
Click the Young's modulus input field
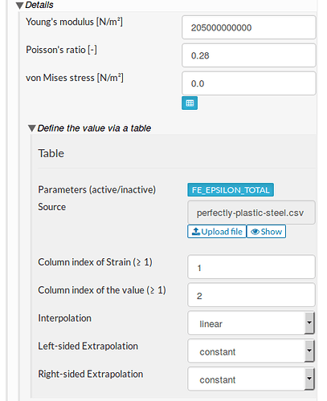pyautogui.click(x=249, y=27)
